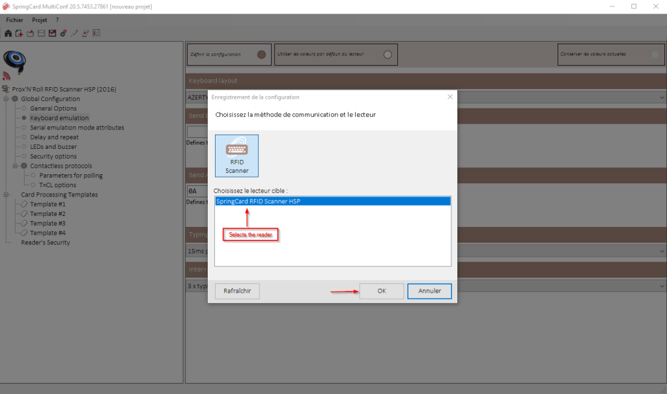Select 'SpringCard RFID Scanner HSP' in reader list
Image resolution: width=667 pixels, height=394 pixels.
click(x=333, y=202)
